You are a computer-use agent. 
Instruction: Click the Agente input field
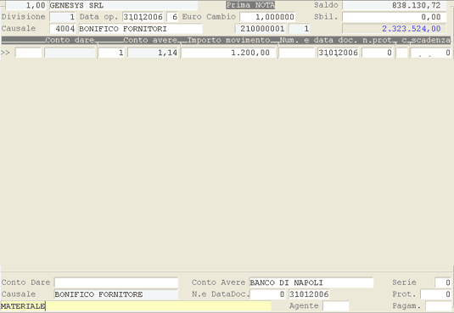[336, 306]
